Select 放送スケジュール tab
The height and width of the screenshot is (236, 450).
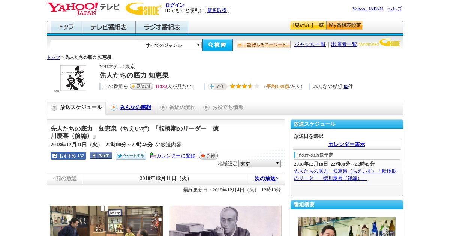(x=76, y=108)
